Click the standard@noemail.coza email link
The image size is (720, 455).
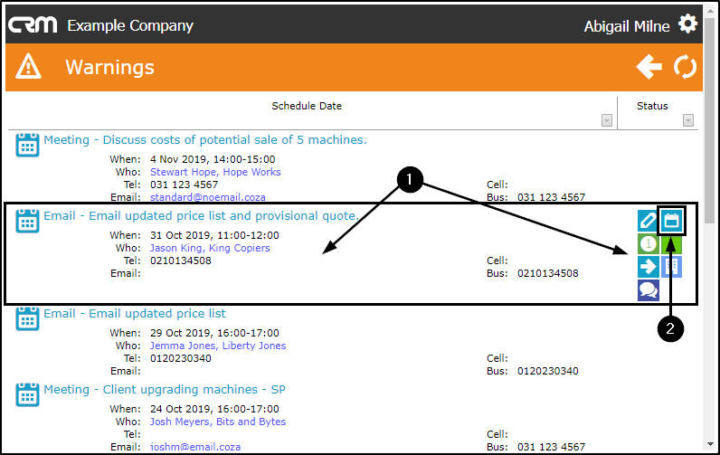[x=208, y=197]
